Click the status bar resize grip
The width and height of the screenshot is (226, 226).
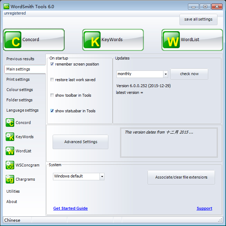[x=220, y=220]
